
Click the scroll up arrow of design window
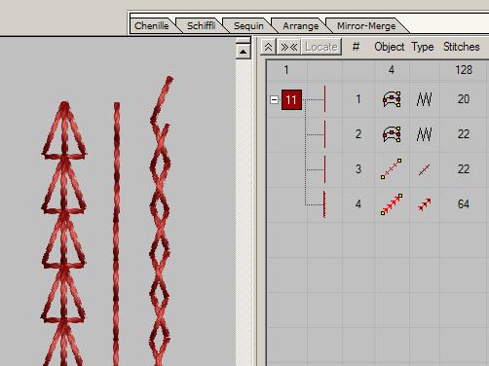click(243, 52)
